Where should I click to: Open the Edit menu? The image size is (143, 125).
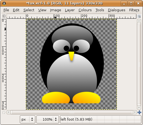click(16, 10)
